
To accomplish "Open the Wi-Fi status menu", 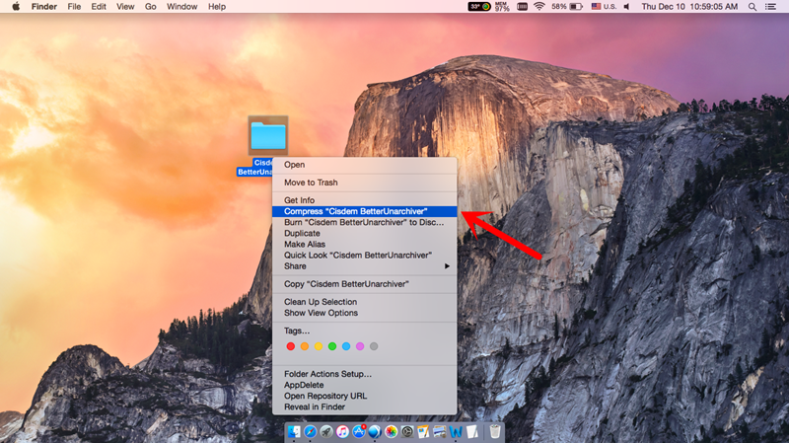I will coord(538,7).
